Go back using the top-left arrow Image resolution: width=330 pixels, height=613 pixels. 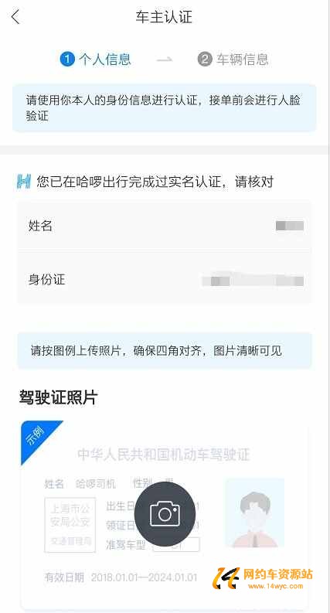15,17
